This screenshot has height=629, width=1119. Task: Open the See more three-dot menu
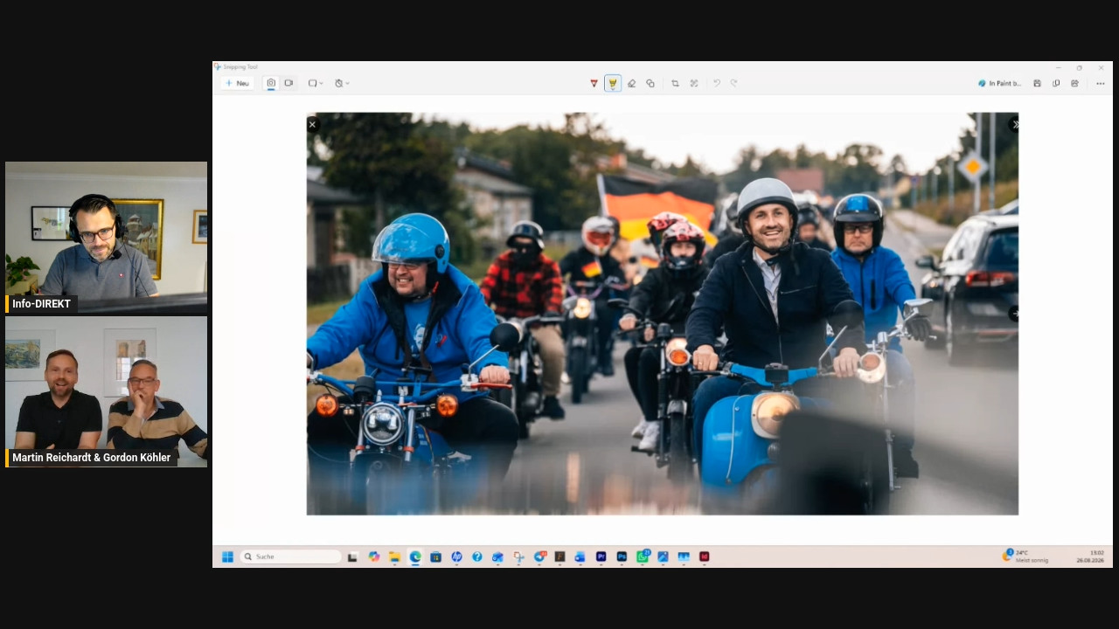tap(1101, 83)
